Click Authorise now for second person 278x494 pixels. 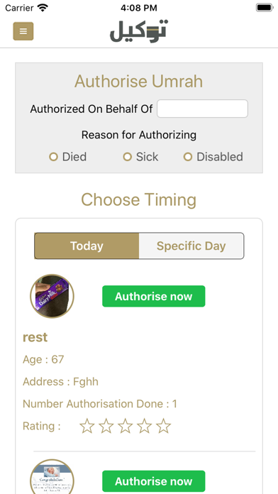click(154, 481)
